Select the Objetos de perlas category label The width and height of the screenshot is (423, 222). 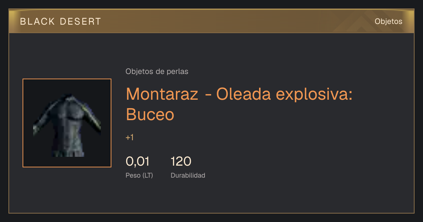157,72
